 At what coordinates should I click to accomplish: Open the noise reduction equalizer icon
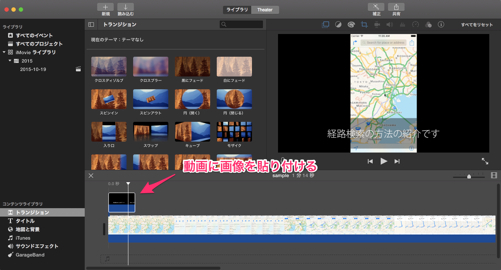402,25
